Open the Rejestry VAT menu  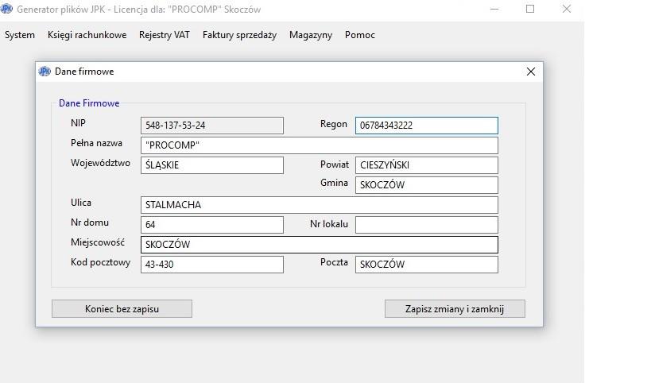coord(164,35)
